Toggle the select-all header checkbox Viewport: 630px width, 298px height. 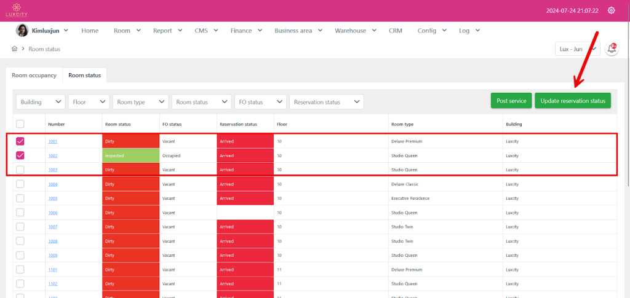[x=20, y=124]
